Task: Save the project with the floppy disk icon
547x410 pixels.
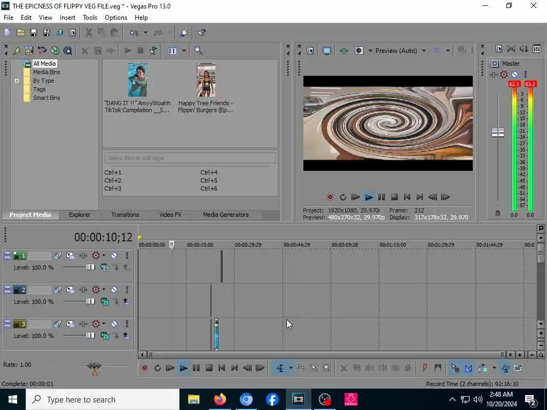Action: [34, 33]
